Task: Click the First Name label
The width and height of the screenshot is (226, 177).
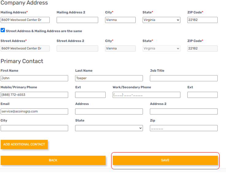Action: point(10,71)
